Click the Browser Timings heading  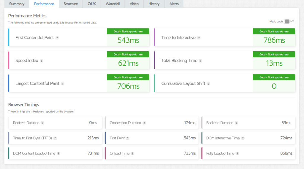point(24,105)
